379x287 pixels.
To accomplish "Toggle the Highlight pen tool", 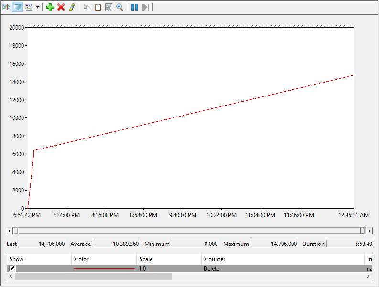I will click(72, 7).
